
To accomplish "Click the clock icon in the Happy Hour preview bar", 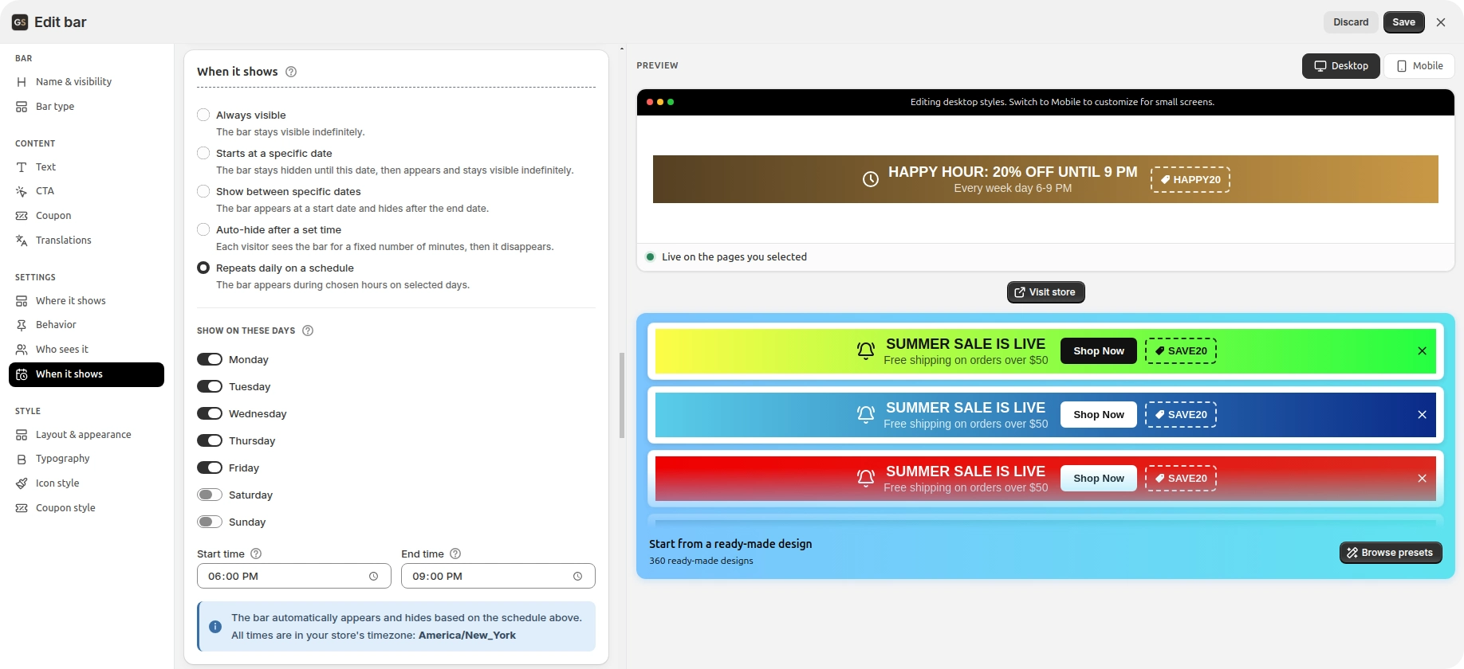I will 871,179.
